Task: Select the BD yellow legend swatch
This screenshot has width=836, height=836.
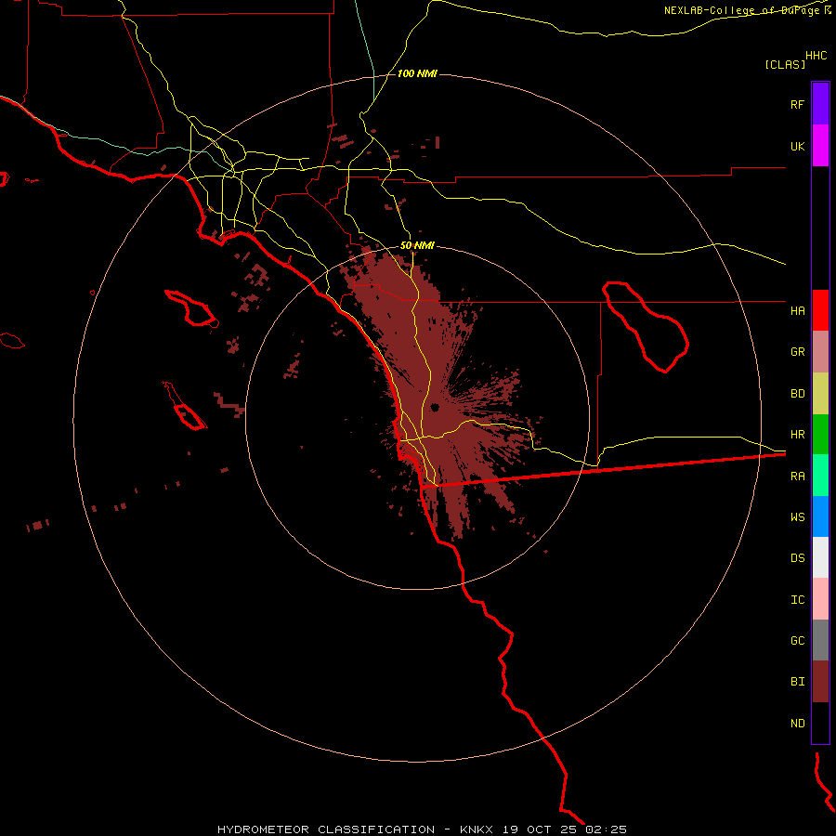Action: point(820,393)
